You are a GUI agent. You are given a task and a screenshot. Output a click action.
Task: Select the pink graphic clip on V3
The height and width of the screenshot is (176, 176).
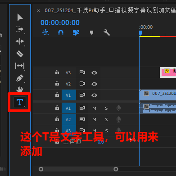click(168, 72)
